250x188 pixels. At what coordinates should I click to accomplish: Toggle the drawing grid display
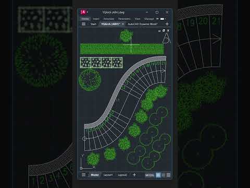click(x=158, y=175)
